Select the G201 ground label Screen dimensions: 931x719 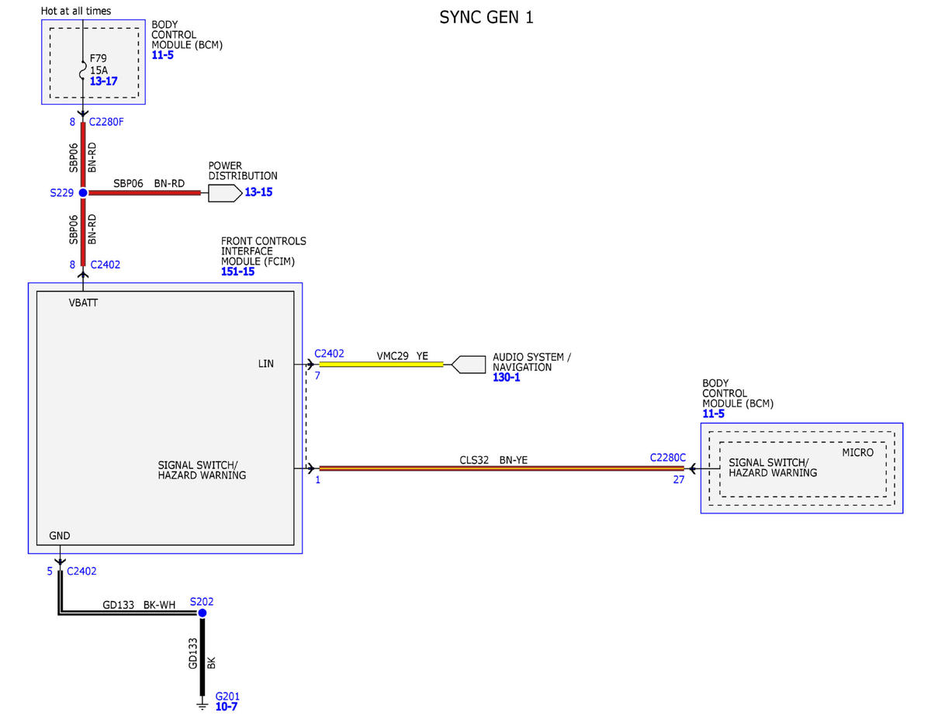point(227,697)
